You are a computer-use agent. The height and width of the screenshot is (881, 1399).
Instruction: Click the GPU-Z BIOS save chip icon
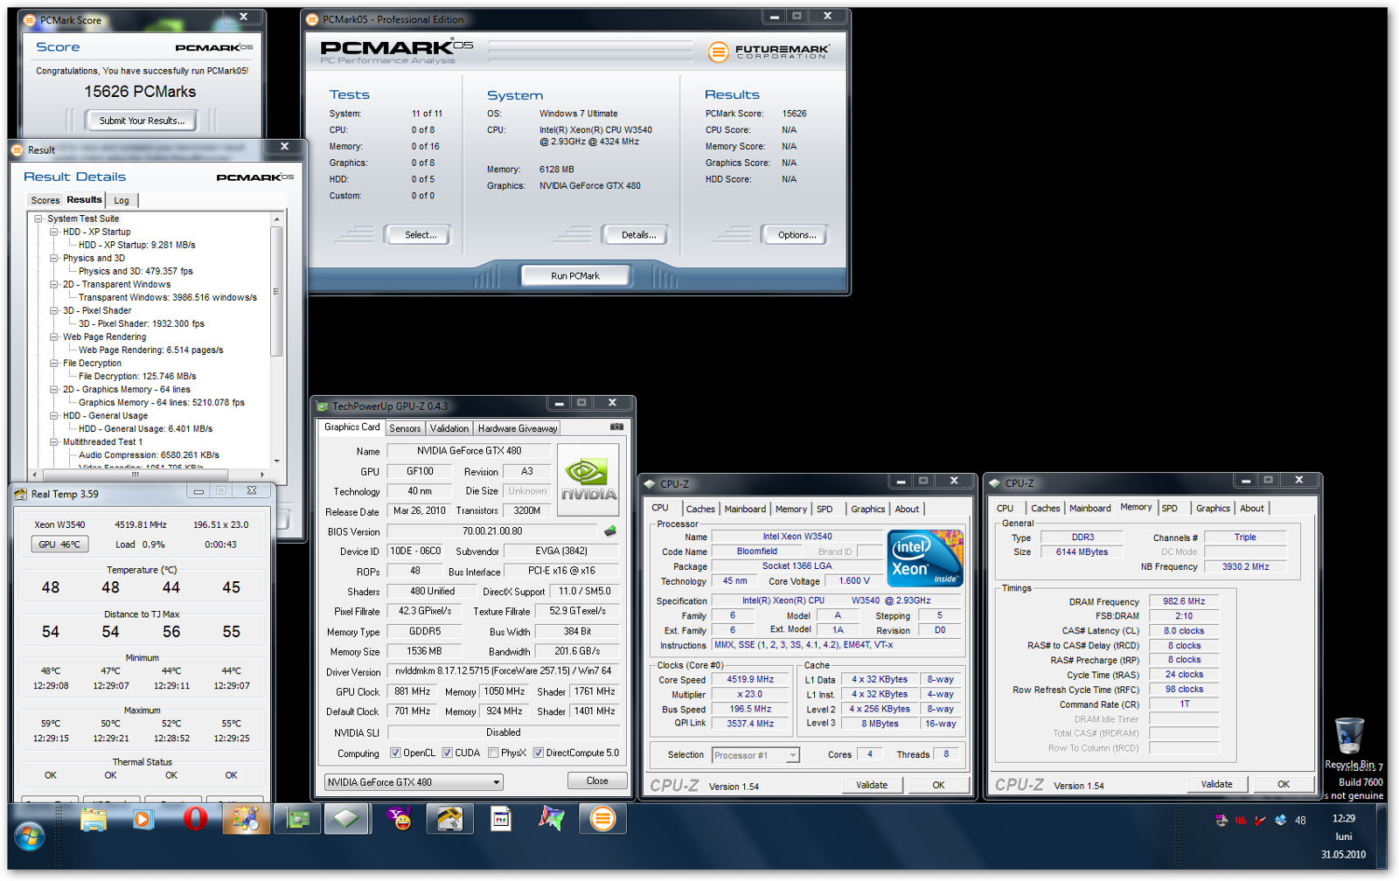(610, 531)
